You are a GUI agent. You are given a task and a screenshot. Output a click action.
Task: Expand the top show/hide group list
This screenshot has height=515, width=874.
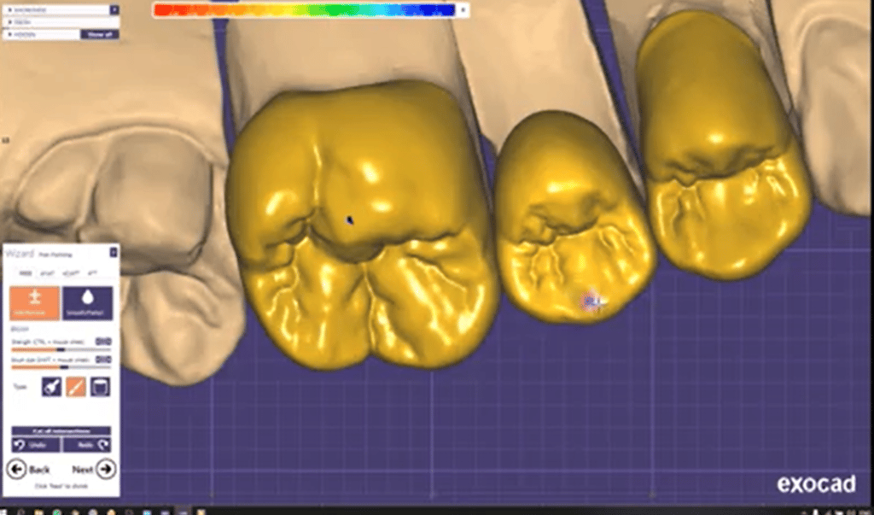click(x=114, y=9)
